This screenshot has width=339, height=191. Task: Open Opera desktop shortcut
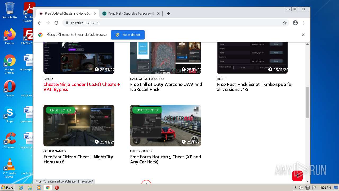point(10,89)
